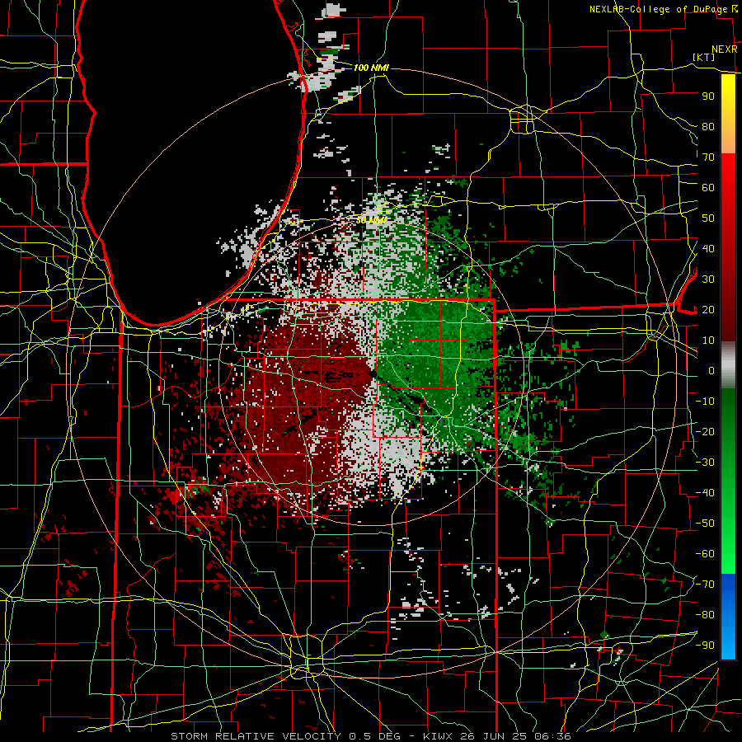Screen dimensions: 742x742
Task: Click the 0 value on the velocity scale
Action: point(711,371)
